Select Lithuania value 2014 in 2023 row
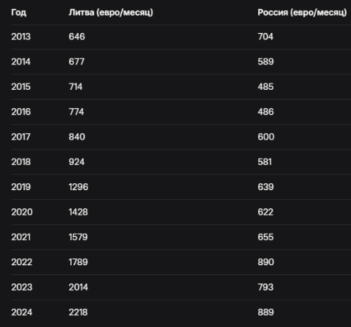This screenshot has height=327, width=351. (78, 287)
